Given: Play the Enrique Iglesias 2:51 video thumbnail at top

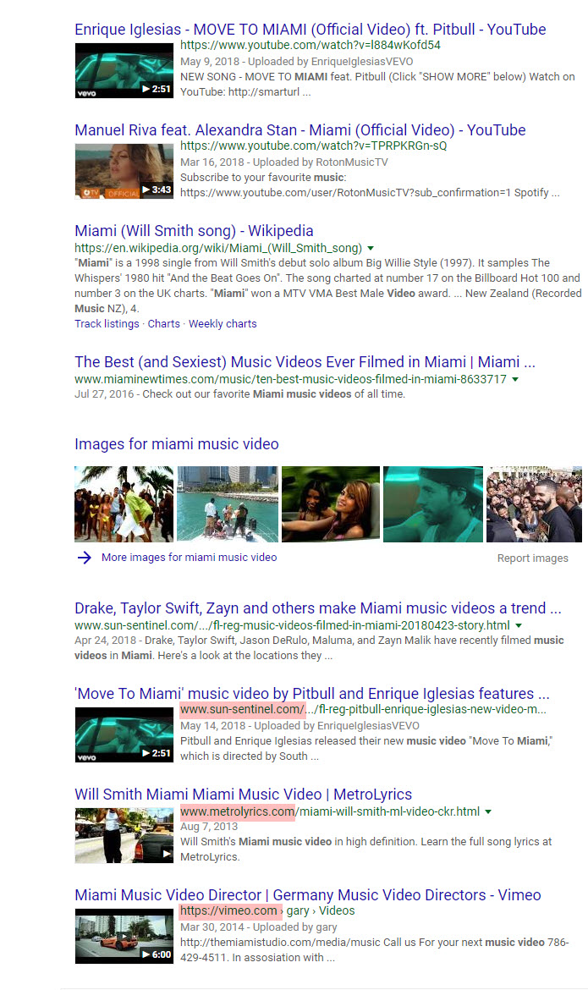Looking at the screenshot, I should point(124,71).
